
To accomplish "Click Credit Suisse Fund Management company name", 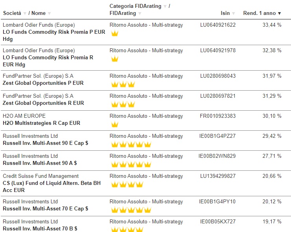I will point(40,176).
